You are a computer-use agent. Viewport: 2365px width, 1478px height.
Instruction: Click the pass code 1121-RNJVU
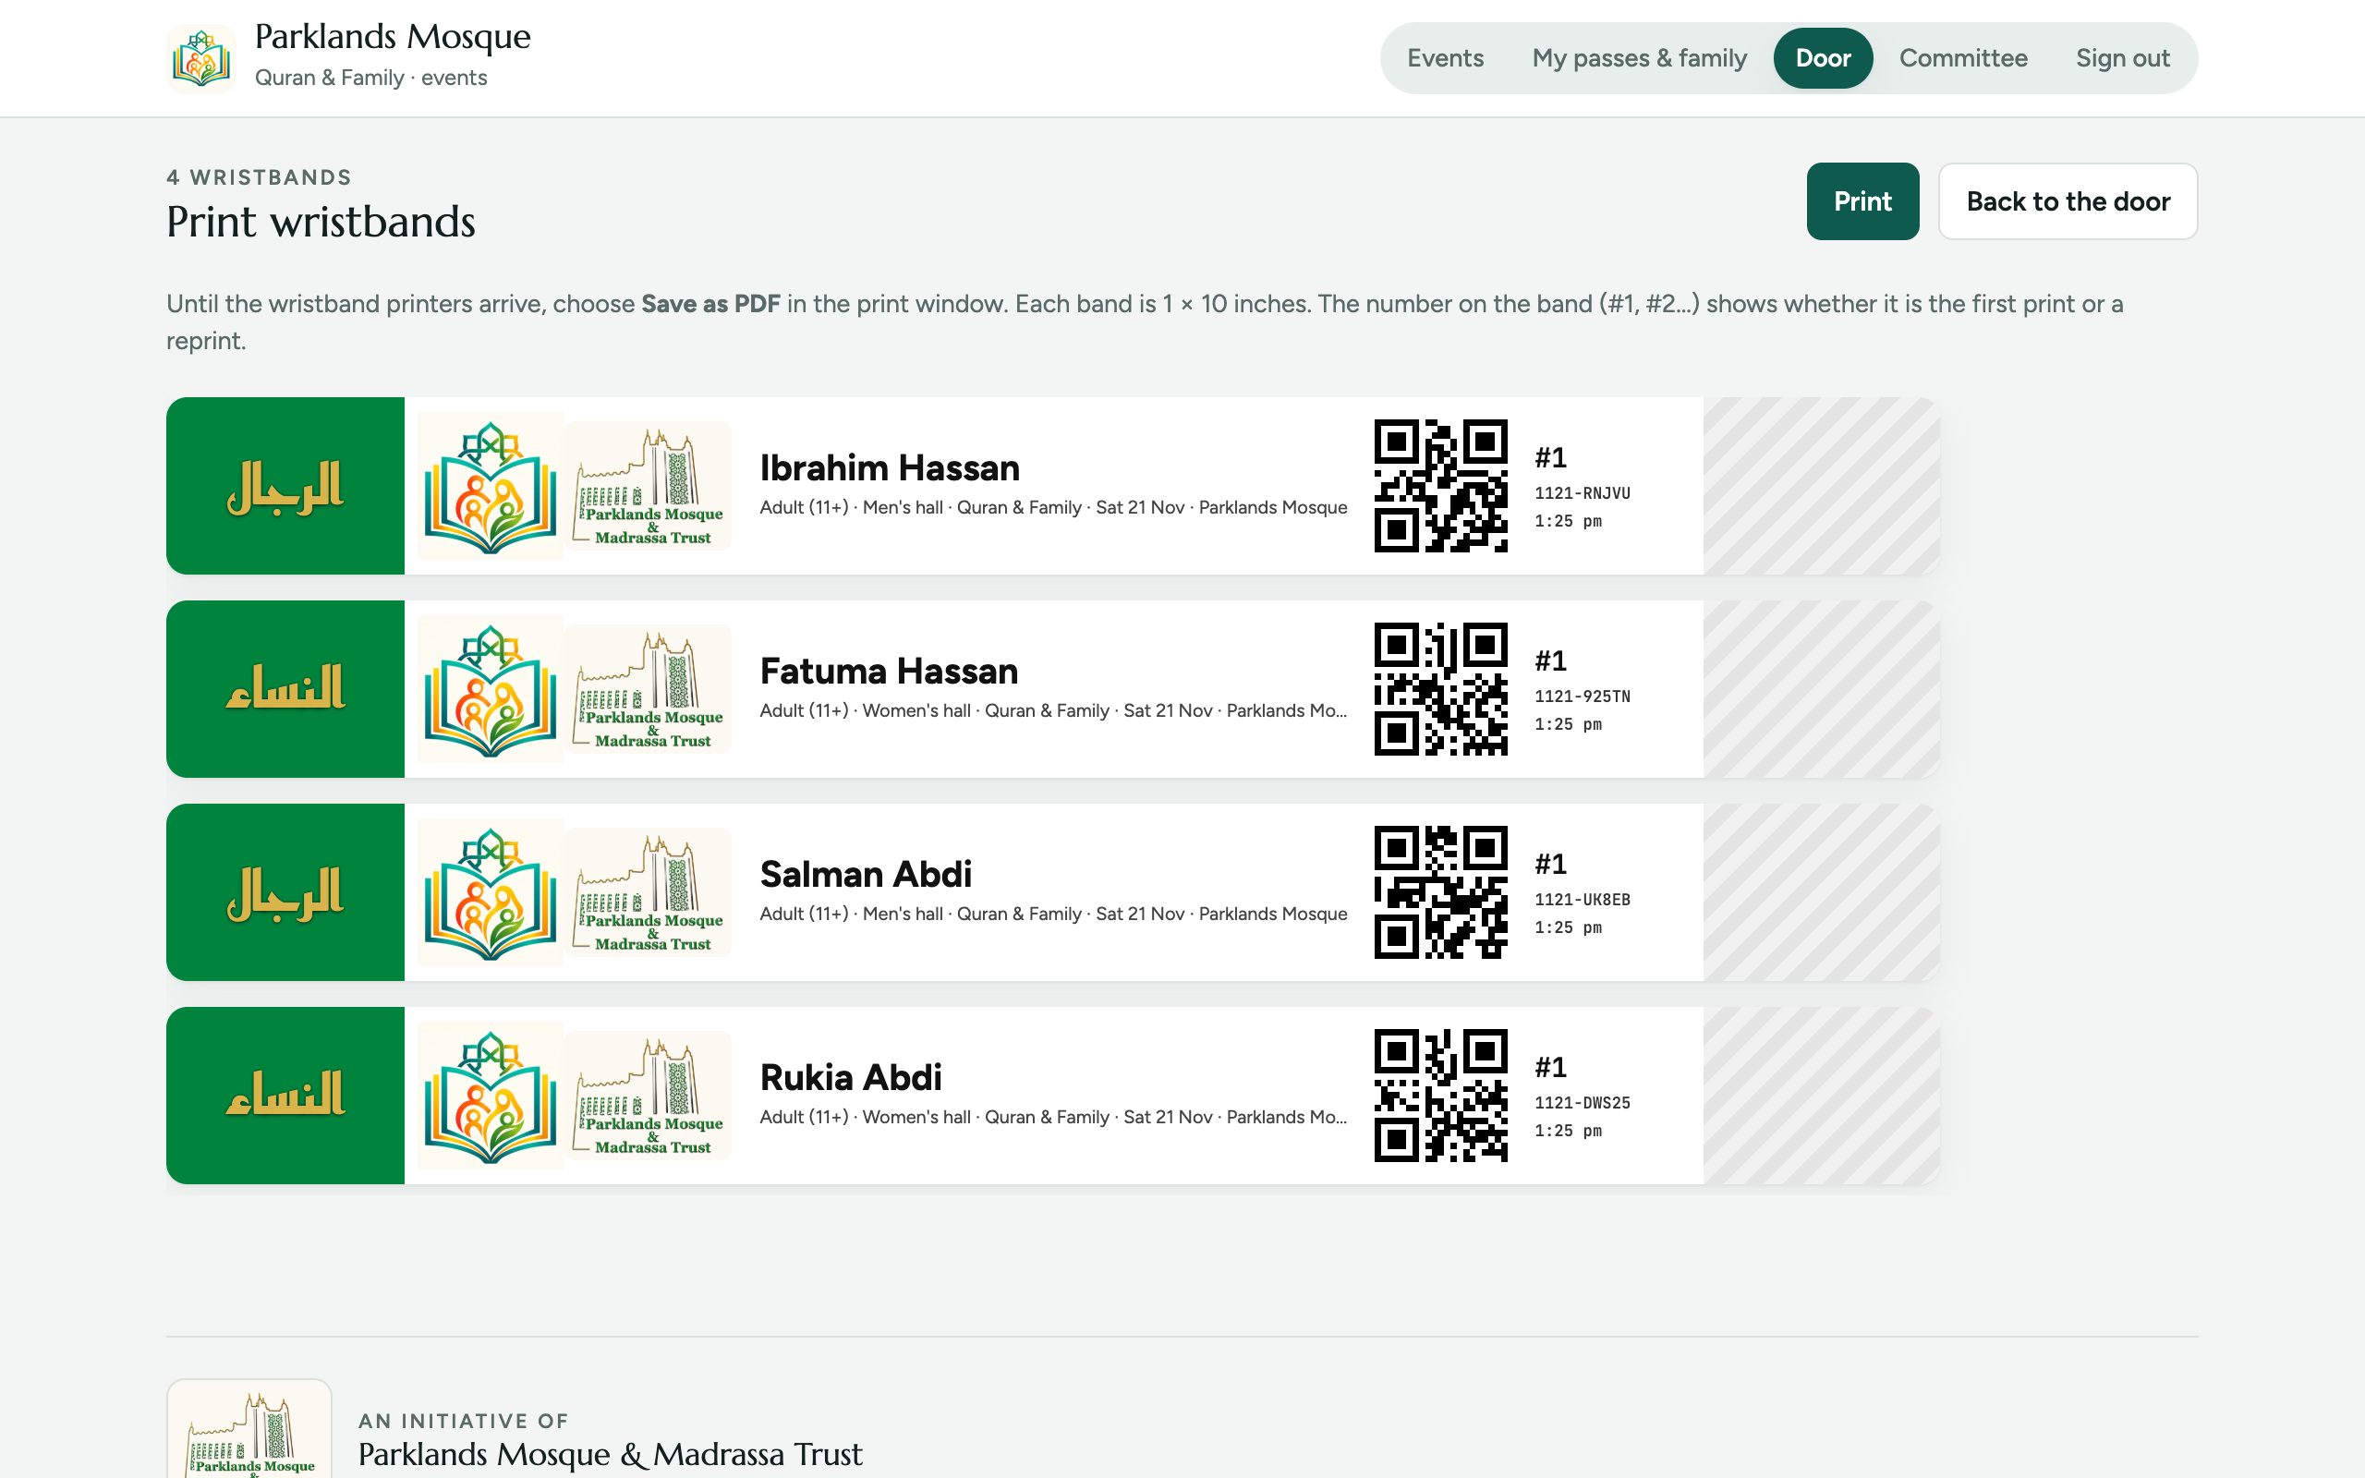(1583, 493)
